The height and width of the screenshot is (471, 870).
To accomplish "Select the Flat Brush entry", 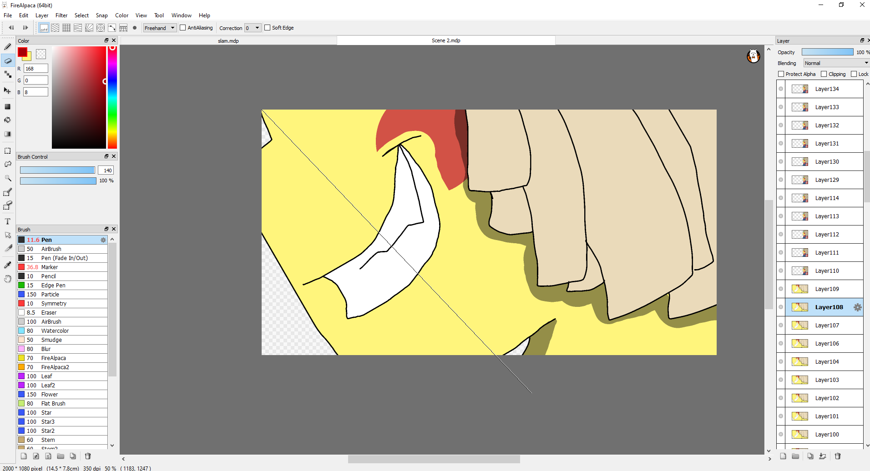I will click(x=63, y=404).
